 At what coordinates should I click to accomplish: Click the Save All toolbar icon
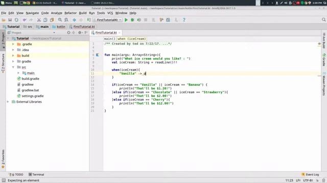pyautogui.click(x=10, y=20)
